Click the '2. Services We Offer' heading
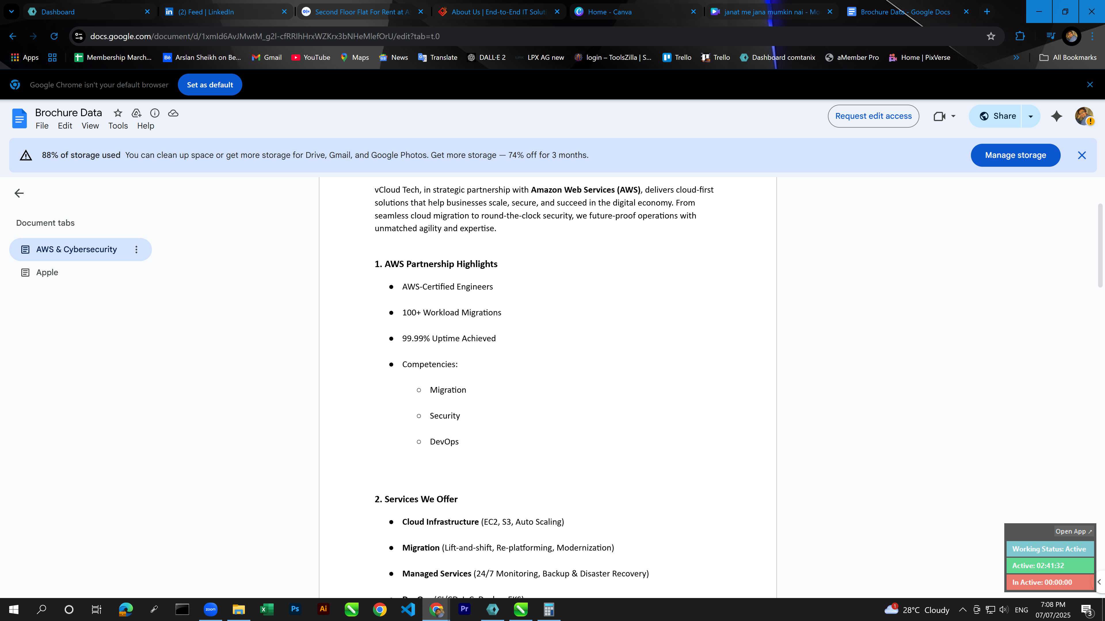Screen dimensions: 1105x621 click(x=416, y=499)
